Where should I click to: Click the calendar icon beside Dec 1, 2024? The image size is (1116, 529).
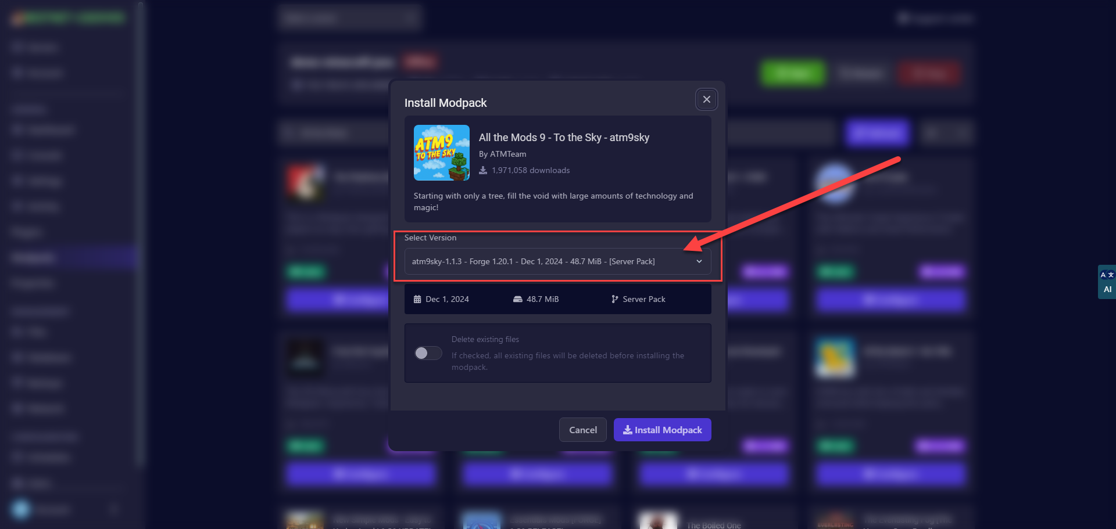(x=417, y=299)
